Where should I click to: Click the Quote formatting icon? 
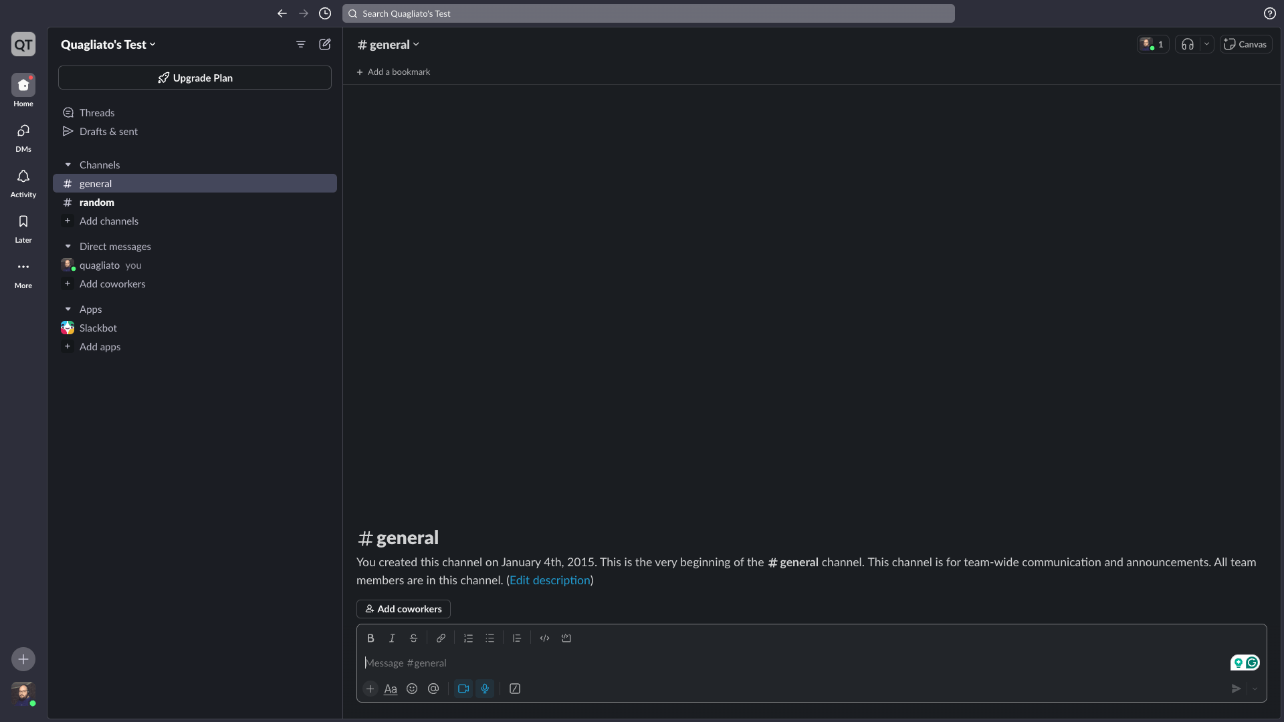[x=517, y=638]
